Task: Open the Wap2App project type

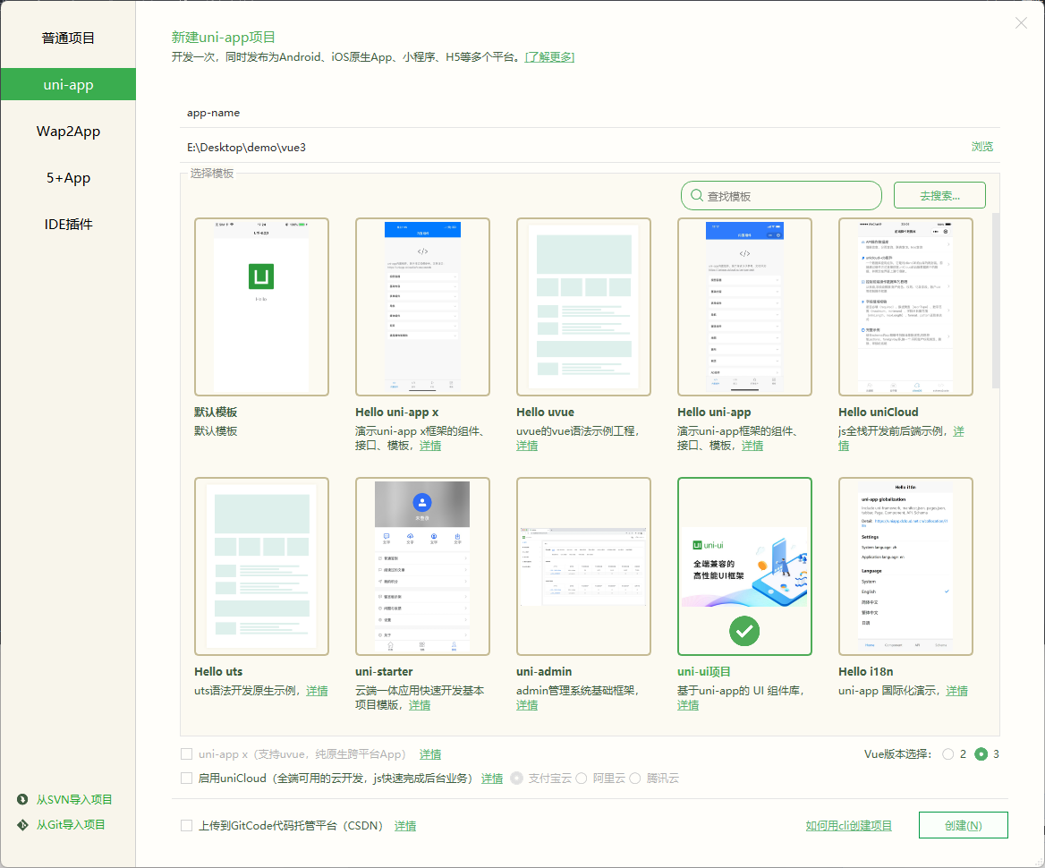Action: click(x=68, y=132)
